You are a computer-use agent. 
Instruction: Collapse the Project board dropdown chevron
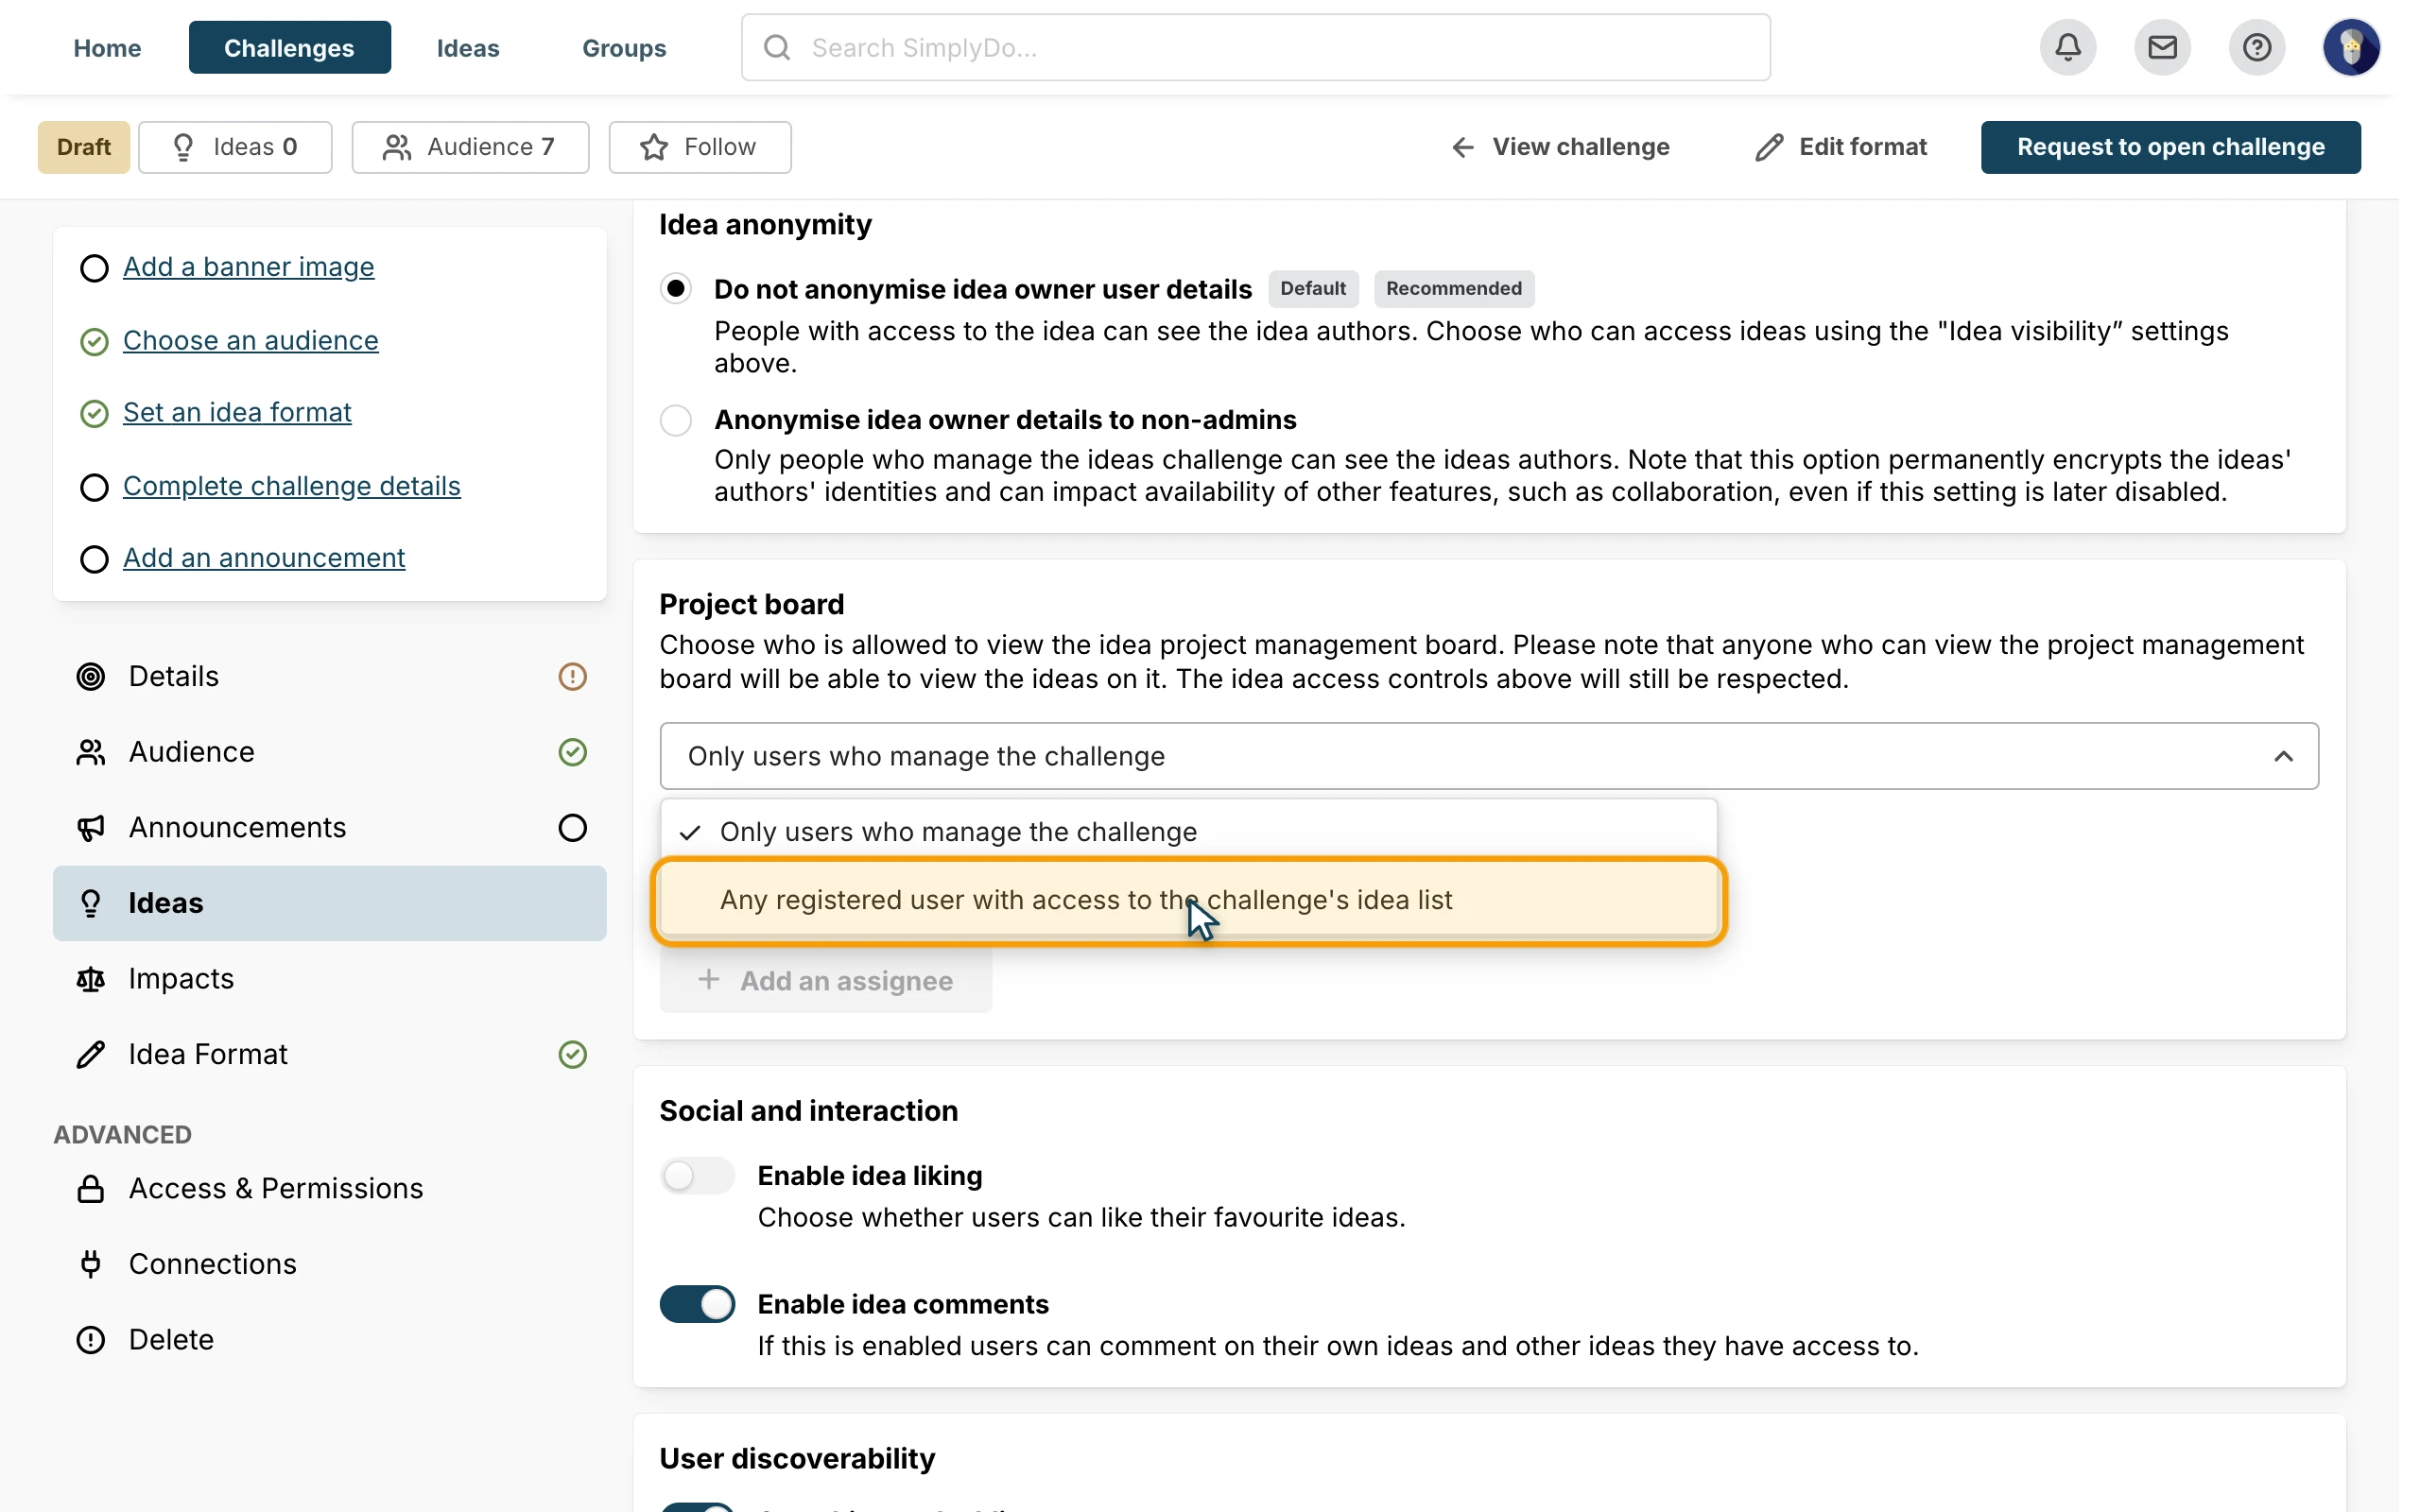pyautogui.click(x=2283, y=756)
